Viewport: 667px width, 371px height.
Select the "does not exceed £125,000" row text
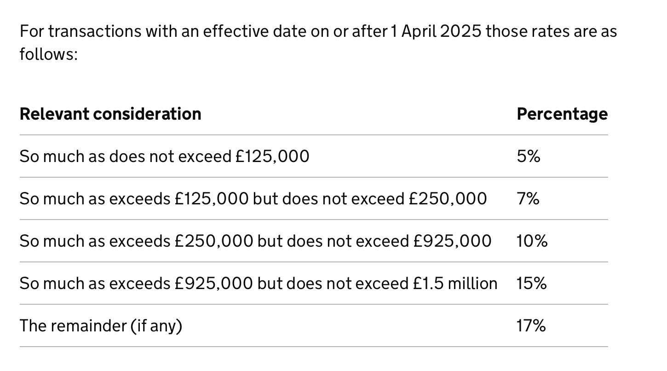(x=164, y=157)
